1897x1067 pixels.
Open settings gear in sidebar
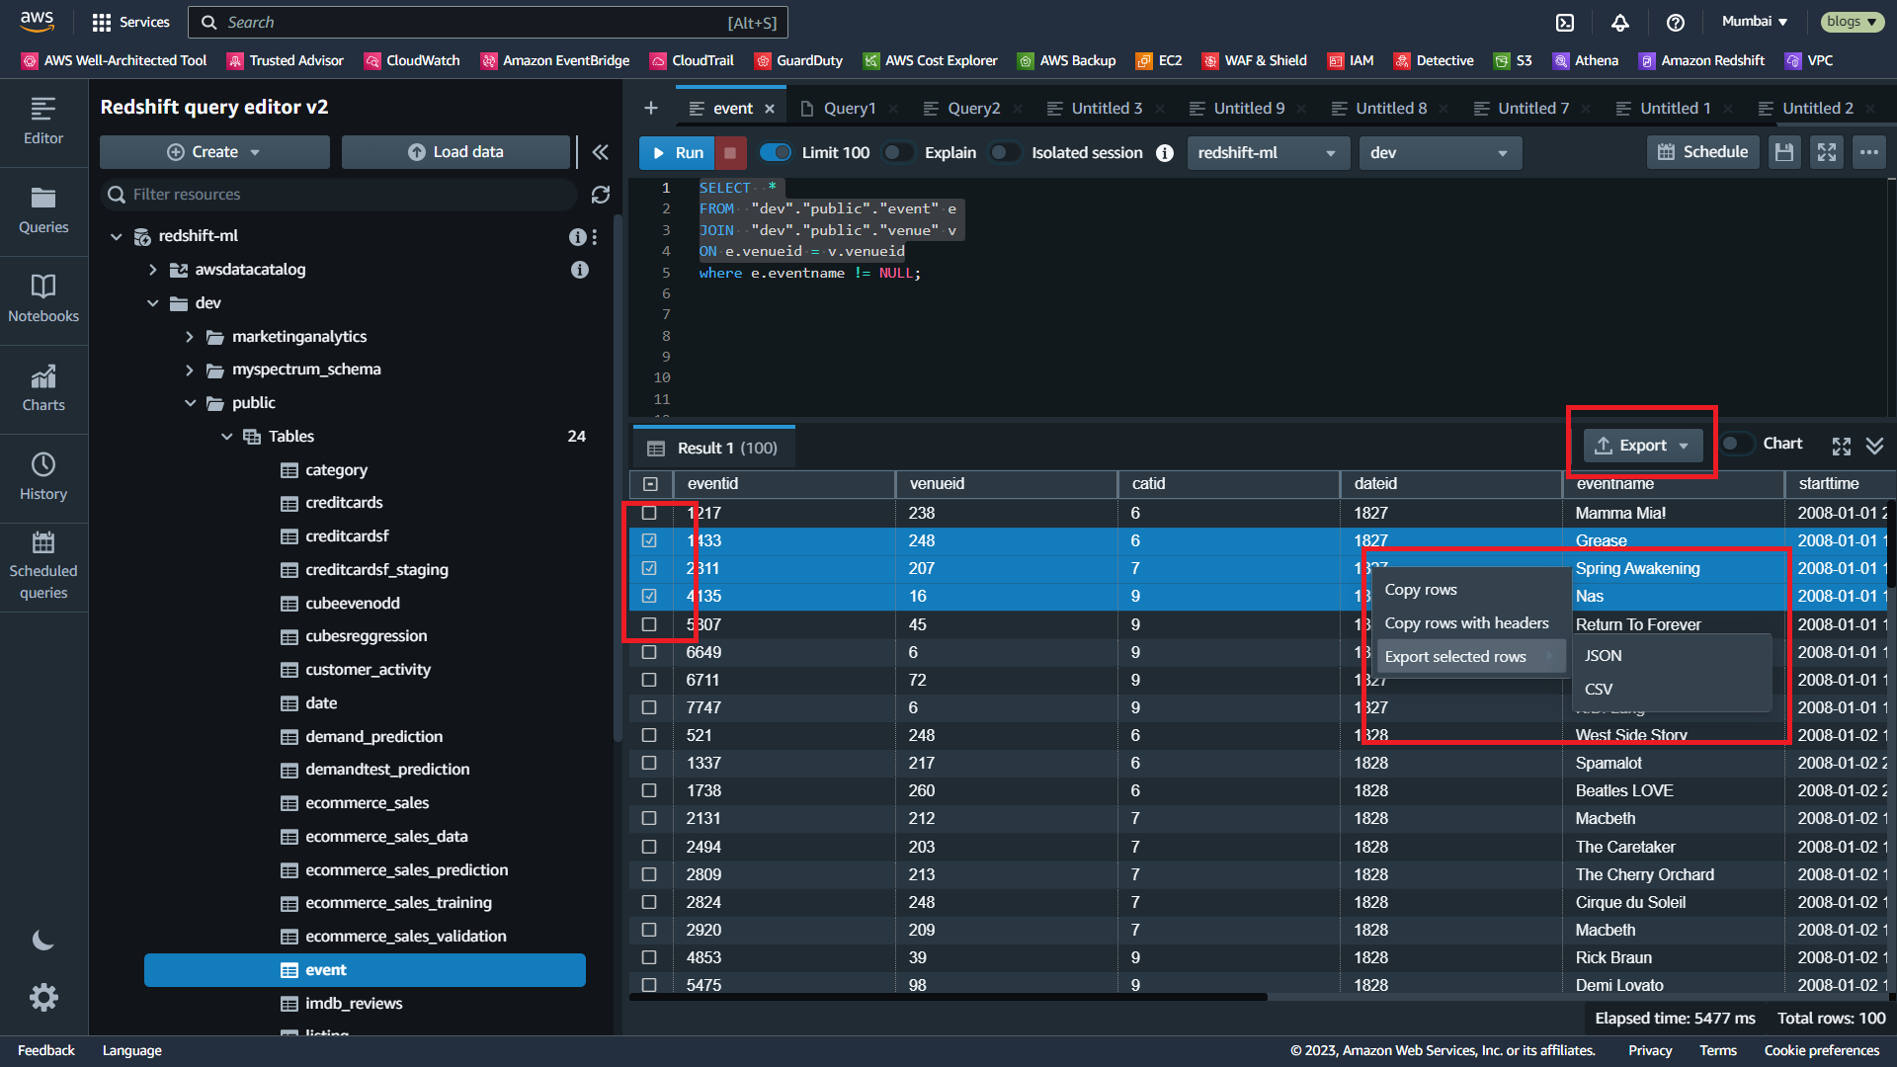[x=43, y=997]
